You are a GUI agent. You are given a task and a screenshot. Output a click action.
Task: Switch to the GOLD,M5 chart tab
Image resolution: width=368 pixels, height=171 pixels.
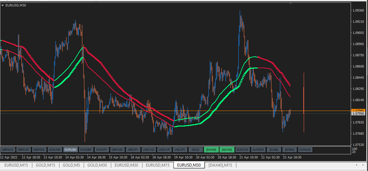(x=71, y=165)
